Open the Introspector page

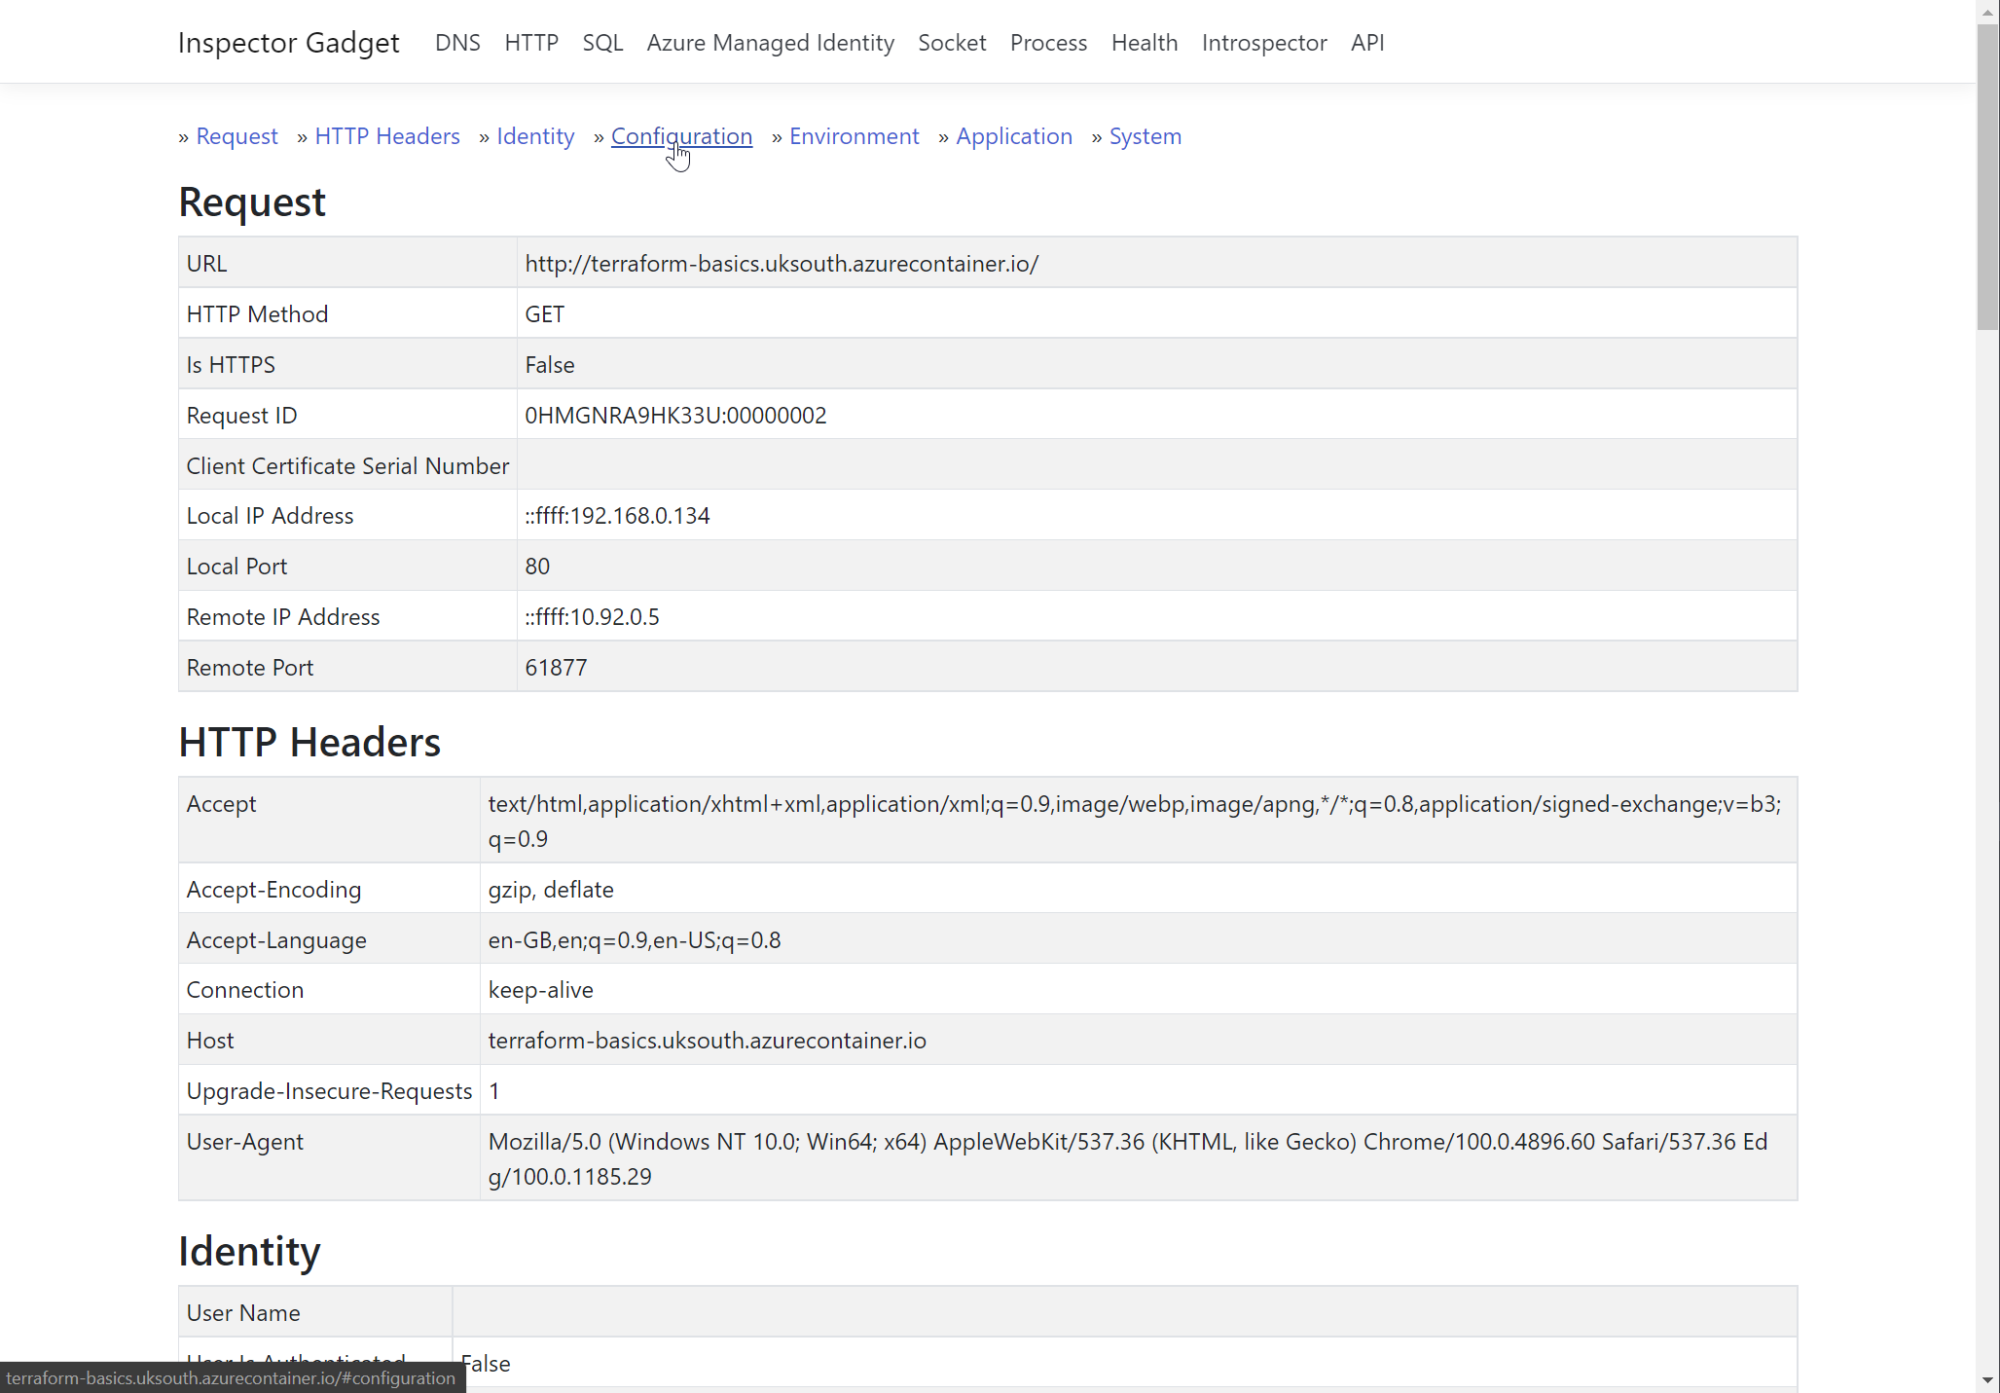(x=1264, y=43)
